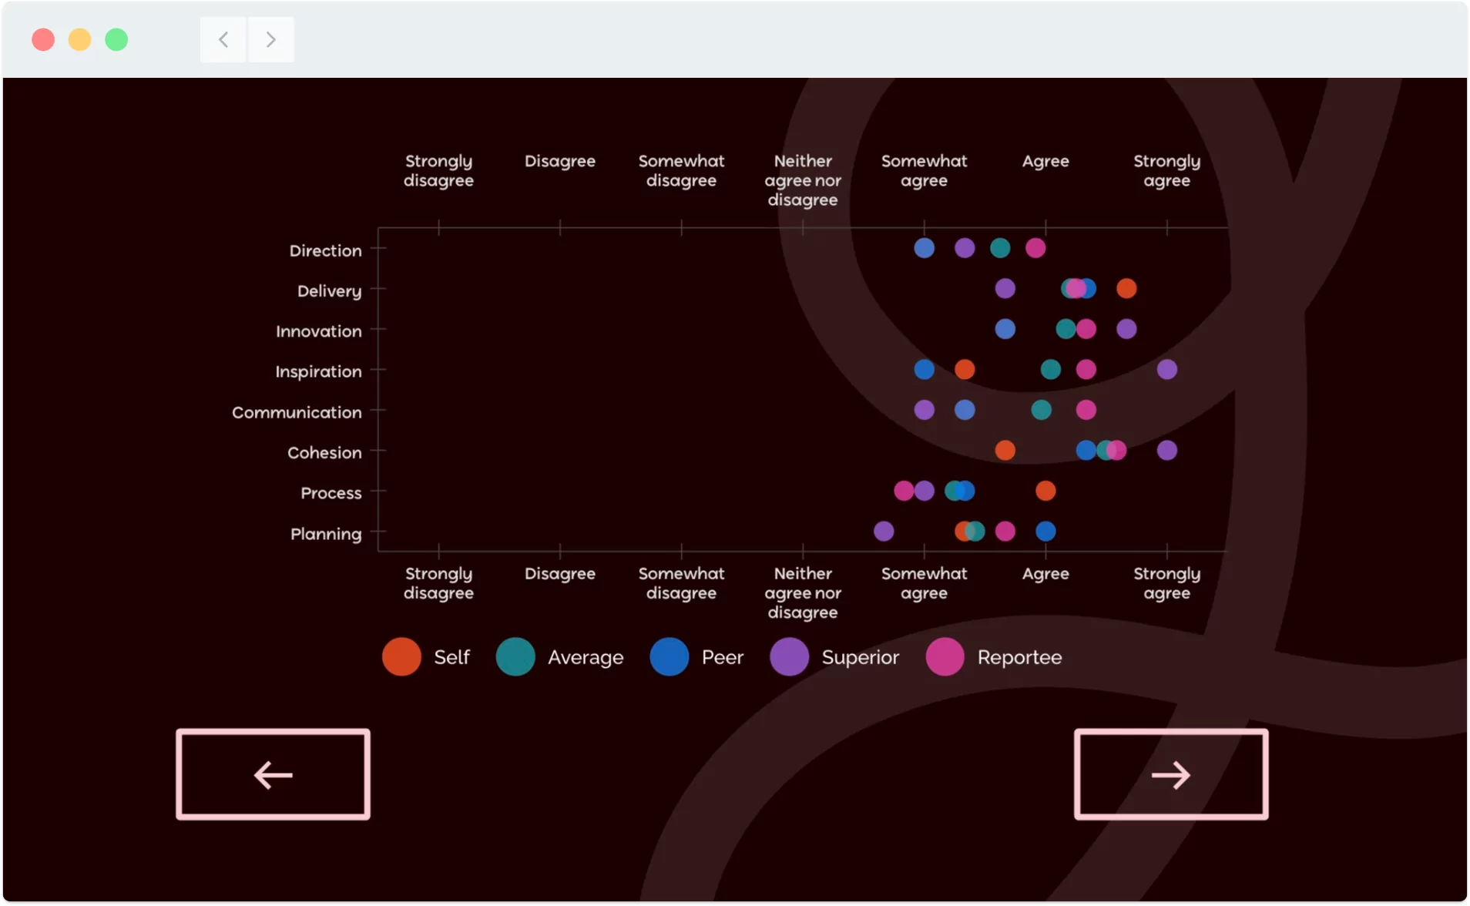Click the Innovation category label

(319, 331)
